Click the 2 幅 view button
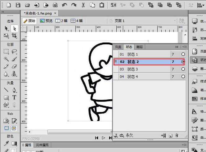206x152 pixels. 61,21
